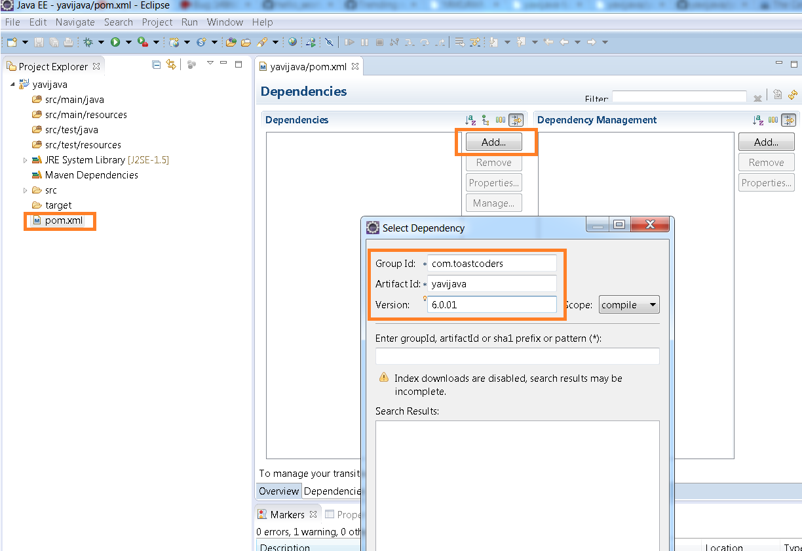
Task: Click the Suspend debug icon
Action: [x=364, y=42]
